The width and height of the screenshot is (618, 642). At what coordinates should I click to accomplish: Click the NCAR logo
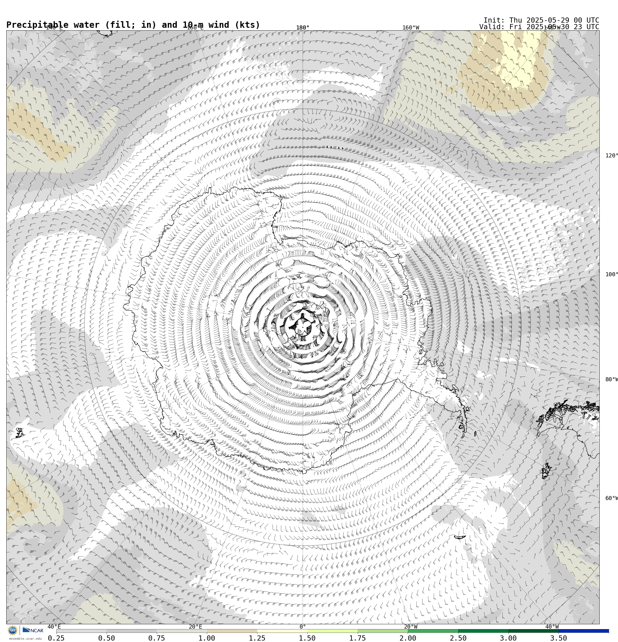tap(33, 630)
